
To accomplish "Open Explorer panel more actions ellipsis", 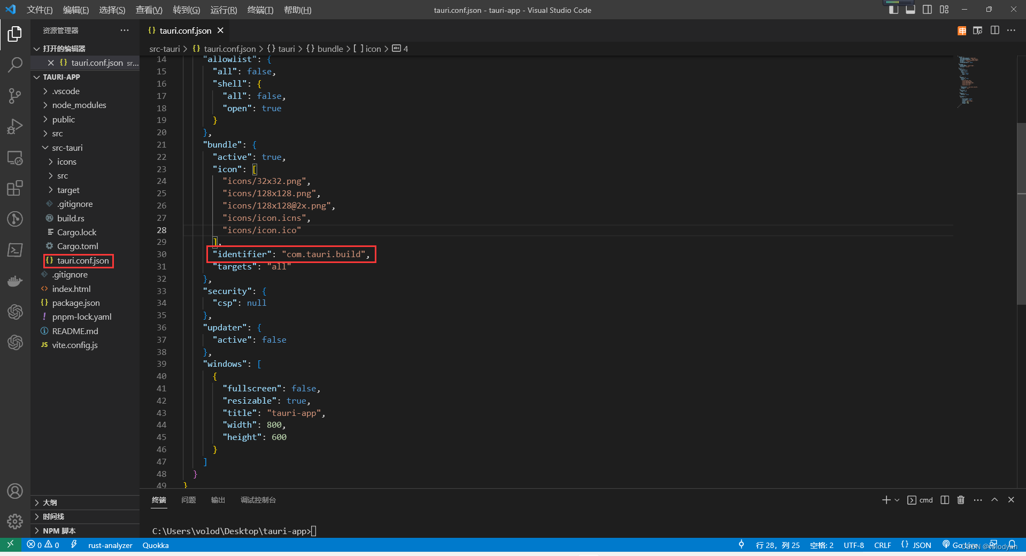I will coord(125,30).
